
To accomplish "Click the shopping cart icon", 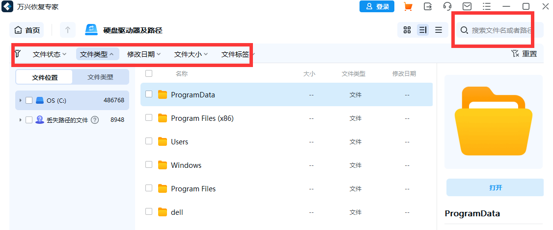I will [x=408, y=6].
